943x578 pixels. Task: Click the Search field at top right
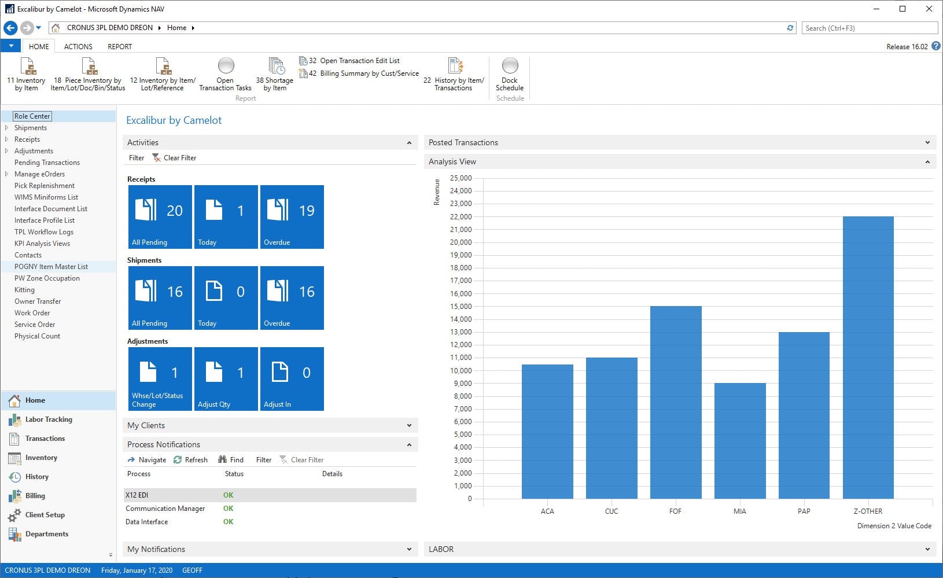[x=869, y=27]
